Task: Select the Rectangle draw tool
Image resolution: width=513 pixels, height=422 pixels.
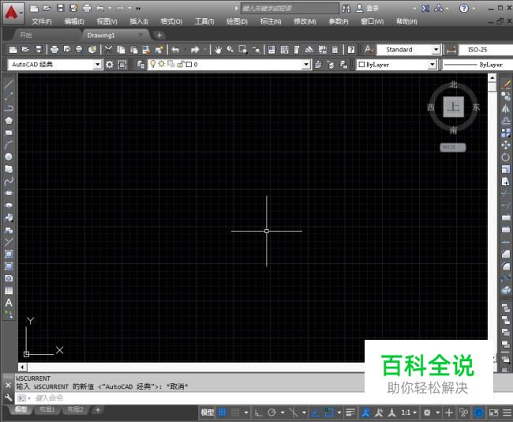Action: [x=9, y=133]
